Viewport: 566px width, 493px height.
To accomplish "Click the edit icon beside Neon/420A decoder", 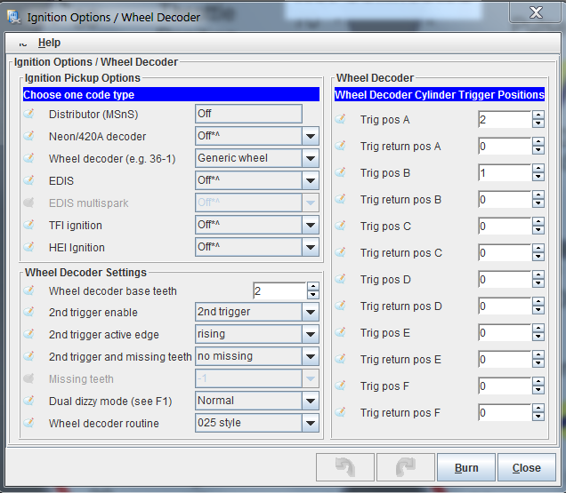I will [28, 136].
